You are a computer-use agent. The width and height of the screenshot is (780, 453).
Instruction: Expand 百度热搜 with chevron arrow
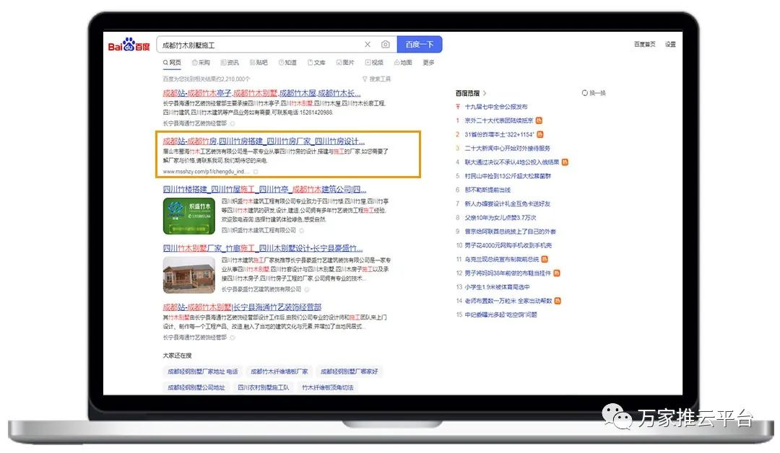pyautogui.click(x=485, y=93)
